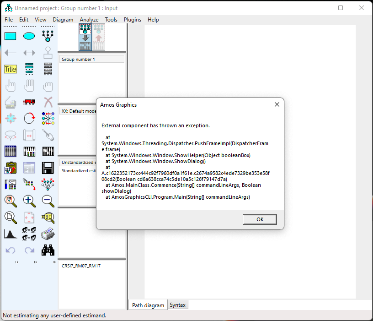Expand the last toolbar column overflow arrow
The image size is (373, 321).
coord(54,262)
